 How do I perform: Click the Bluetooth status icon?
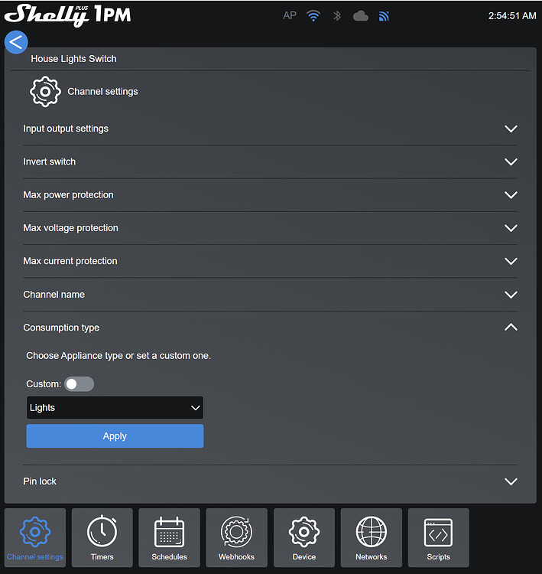pos(337,16)
